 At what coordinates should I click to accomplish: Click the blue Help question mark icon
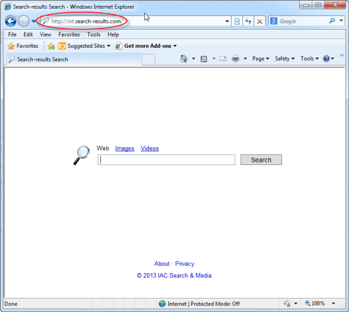tap(326, 59)
